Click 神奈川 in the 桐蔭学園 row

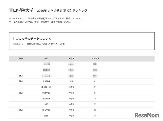(72, 93)
